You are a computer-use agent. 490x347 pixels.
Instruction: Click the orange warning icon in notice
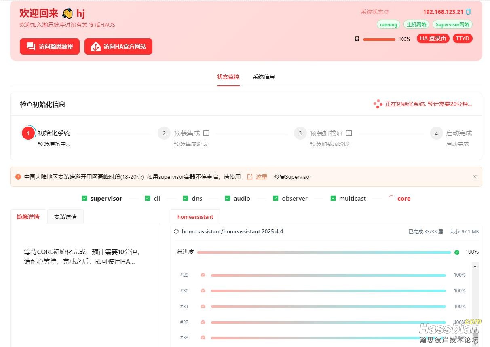pos(18,177)
